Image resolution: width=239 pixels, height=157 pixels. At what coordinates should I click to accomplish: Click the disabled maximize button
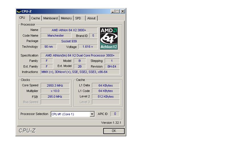tap(117, 11)
